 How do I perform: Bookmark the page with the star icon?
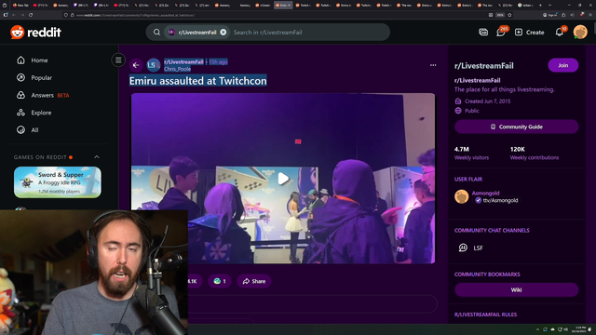coord(509,15)
